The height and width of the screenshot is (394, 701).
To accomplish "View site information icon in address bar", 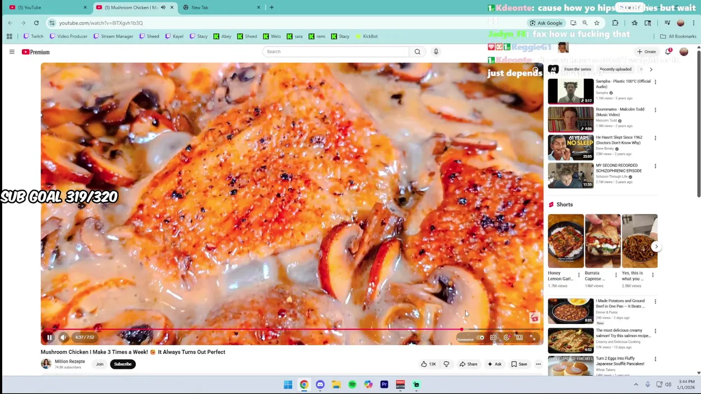I will click(x=52, y=23).
